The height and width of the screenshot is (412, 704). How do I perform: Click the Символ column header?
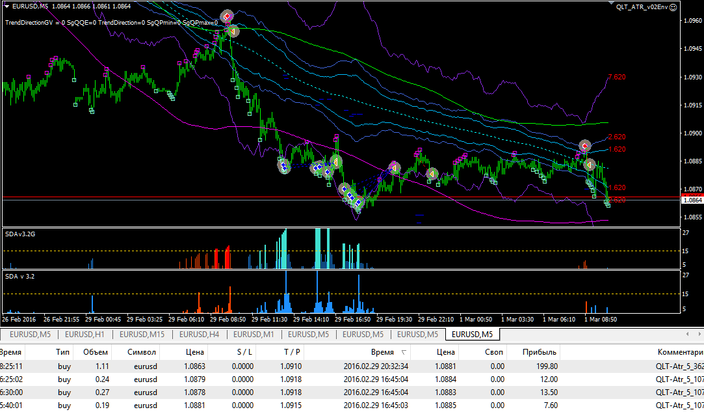coord(142,352)
